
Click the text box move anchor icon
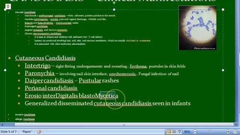[x=8, y=6]
